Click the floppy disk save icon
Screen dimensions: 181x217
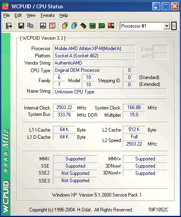[21, 26]
